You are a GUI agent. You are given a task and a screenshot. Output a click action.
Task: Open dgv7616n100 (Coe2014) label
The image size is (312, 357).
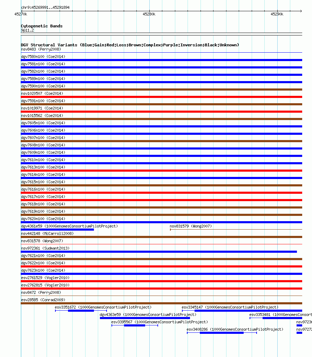tap(43, 190)
